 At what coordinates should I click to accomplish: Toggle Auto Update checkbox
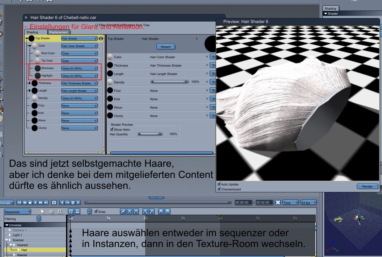(219, 184)
